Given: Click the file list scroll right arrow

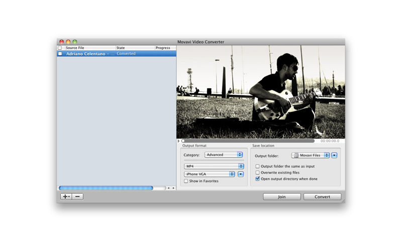Looking at the screenshot, I should coord(173,188).
